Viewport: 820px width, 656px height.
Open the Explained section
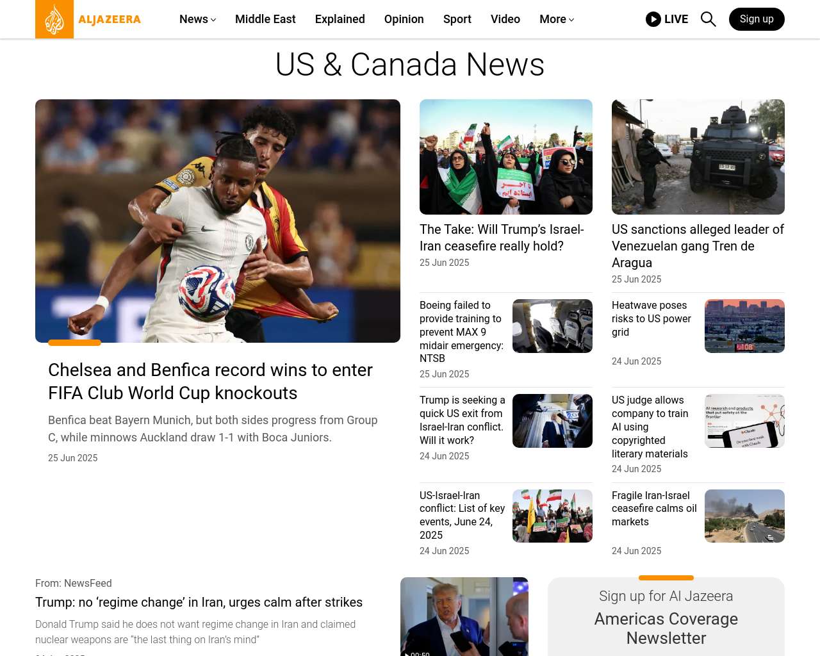(340, 19)
